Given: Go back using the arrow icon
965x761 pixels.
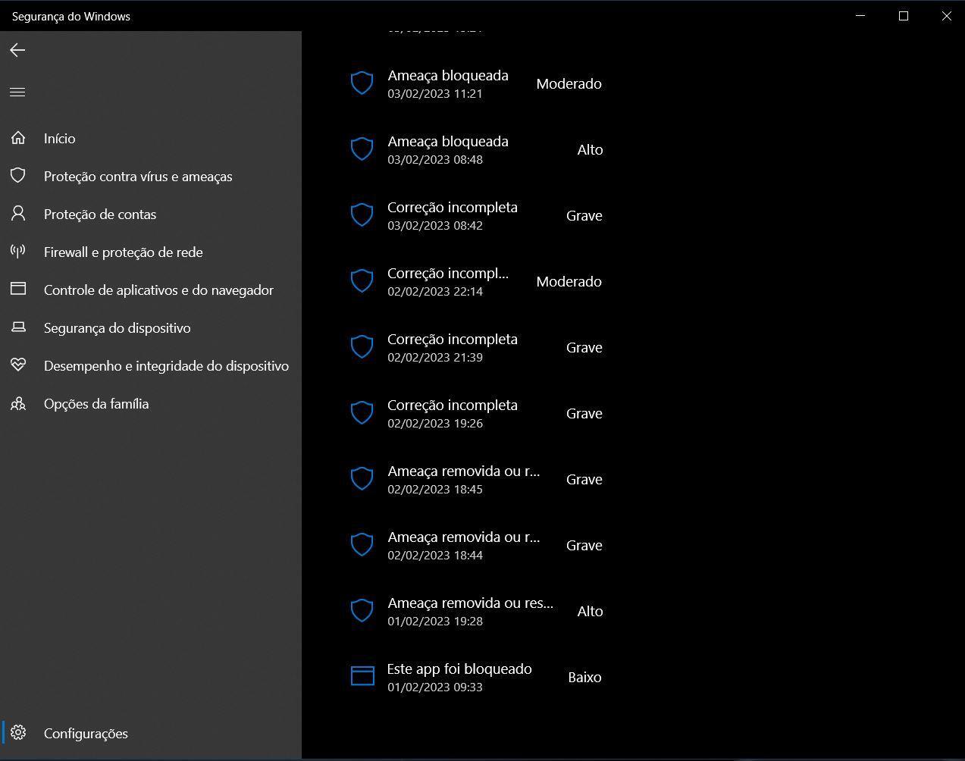Looking at the screenshot, I should pos(17,50).
